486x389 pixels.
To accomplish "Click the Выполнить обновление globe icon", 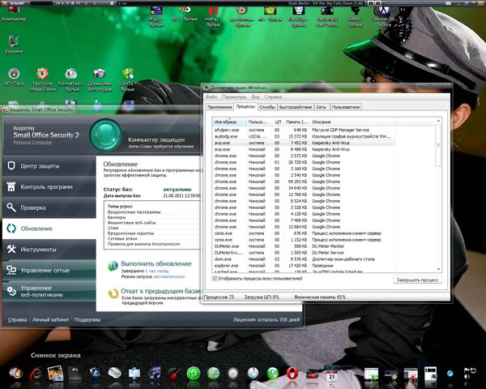I will click(x=113, y=266).
